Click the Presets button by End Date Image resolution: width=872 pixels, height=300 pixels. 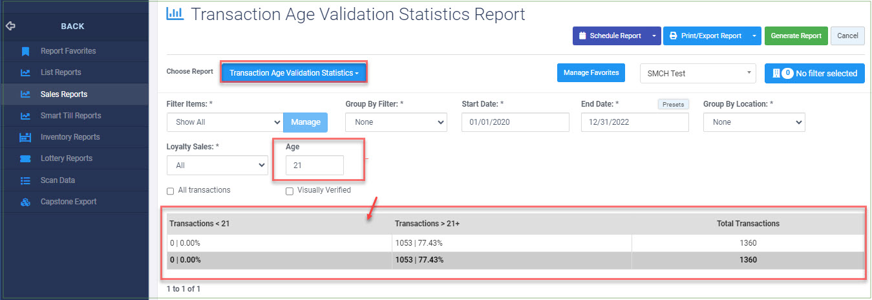click(x=674, y=104)
